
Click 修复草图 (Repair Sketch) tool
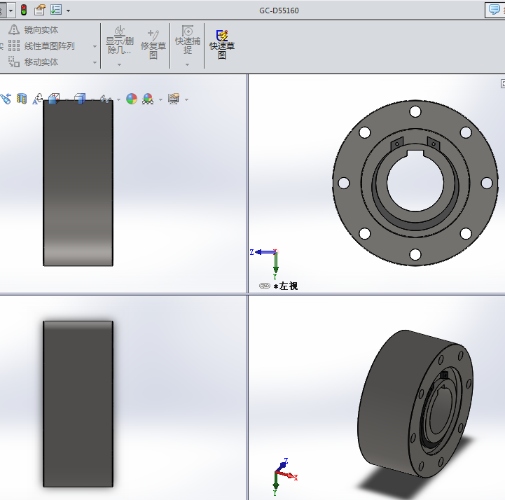click(x=153, y=44)
